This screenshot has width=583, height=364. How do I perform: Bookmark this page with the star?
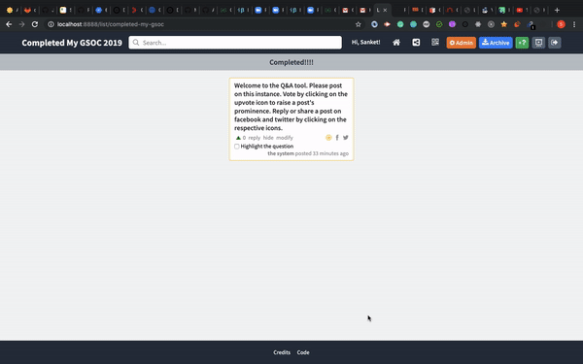358,24
